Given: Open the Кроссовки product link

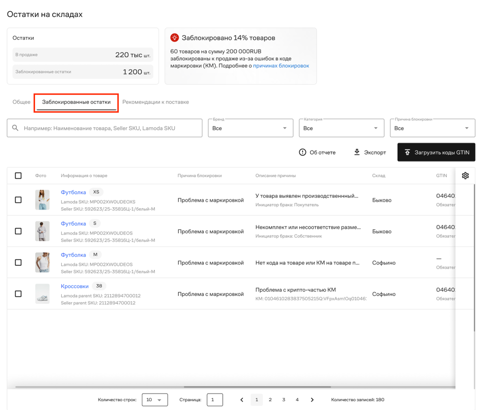Looking at the screenshot, I should pyautogui.click(x=74, y=286).
